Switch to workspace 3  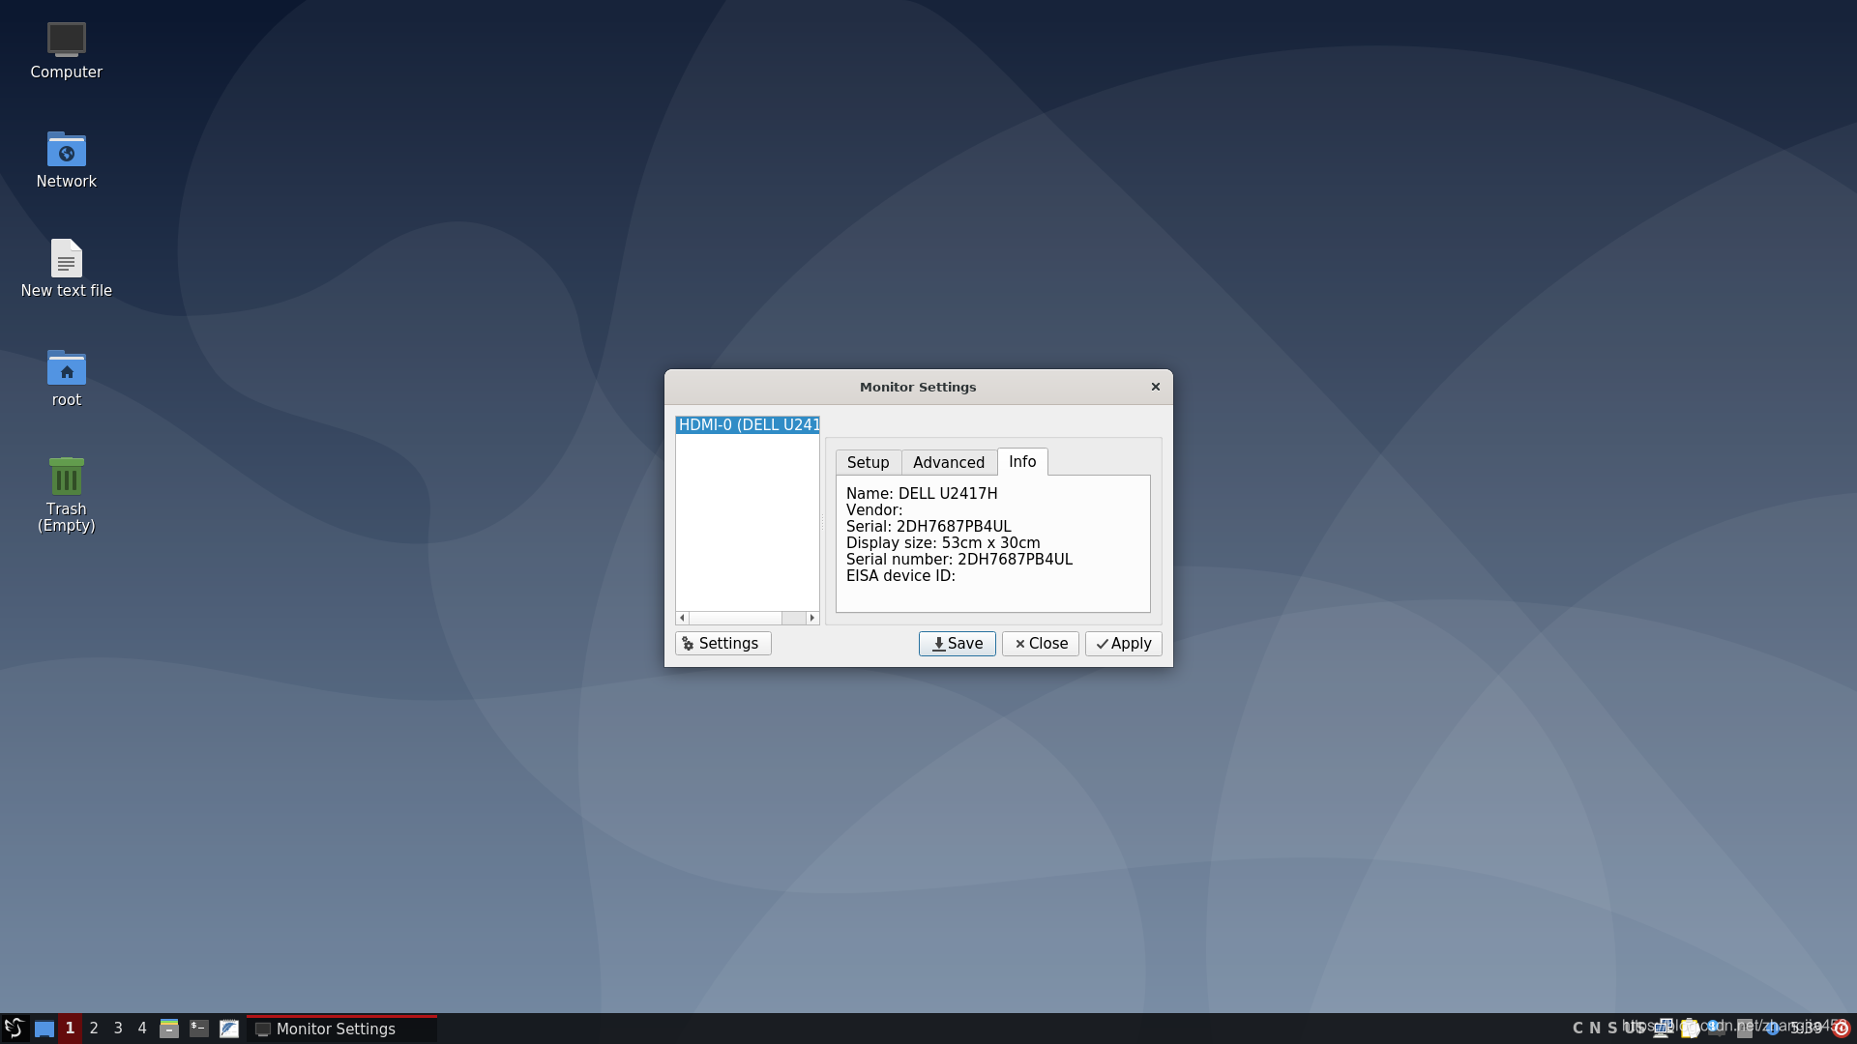(x=118, y=1029)
